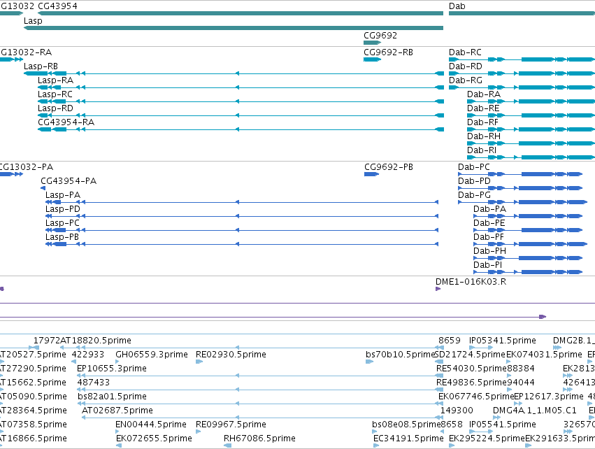Open the IP05541.5prime EST label
The image size is (595, 449).
(503, 425)
